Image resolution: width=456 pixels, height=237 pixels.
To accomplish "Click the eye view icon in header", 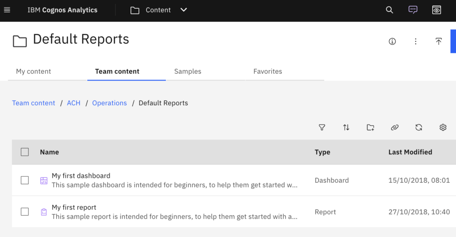I will [x=436, y=10].
